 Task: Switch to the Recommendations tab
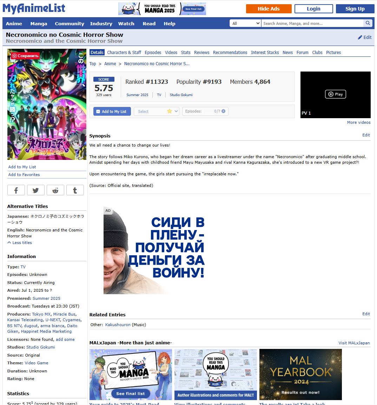(230, 53)
